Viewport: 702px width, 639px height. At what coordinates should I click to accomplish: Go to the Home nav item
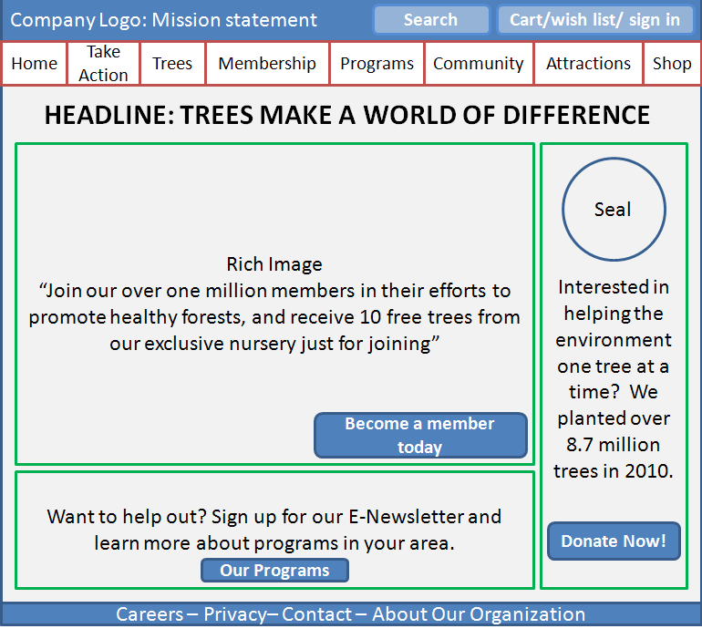click(35, 64)
